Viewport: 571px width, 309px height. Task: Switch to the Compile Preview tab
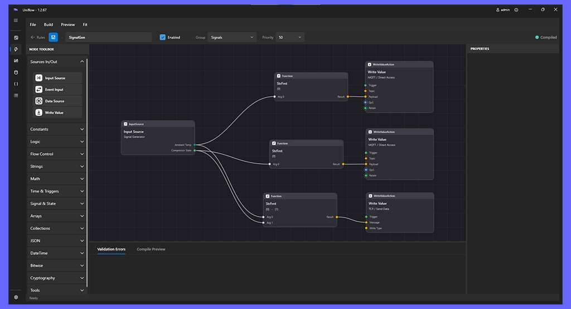click(x=151, y=249)
